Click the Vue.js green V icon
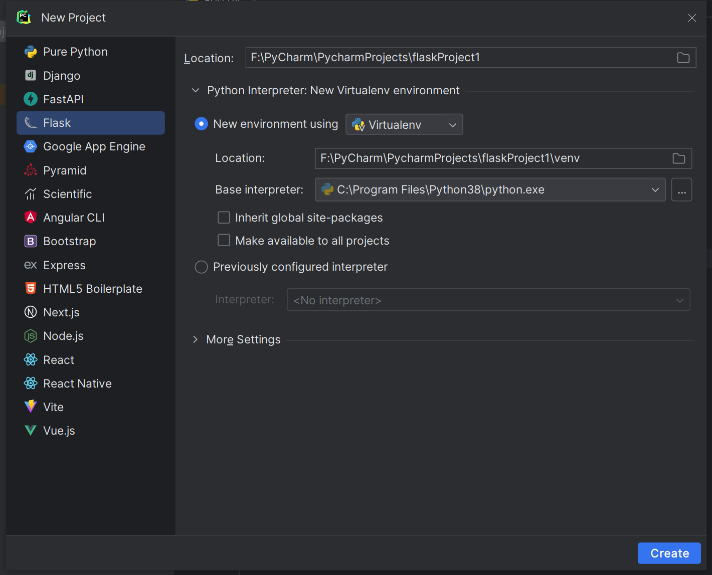 coord(31,430)
